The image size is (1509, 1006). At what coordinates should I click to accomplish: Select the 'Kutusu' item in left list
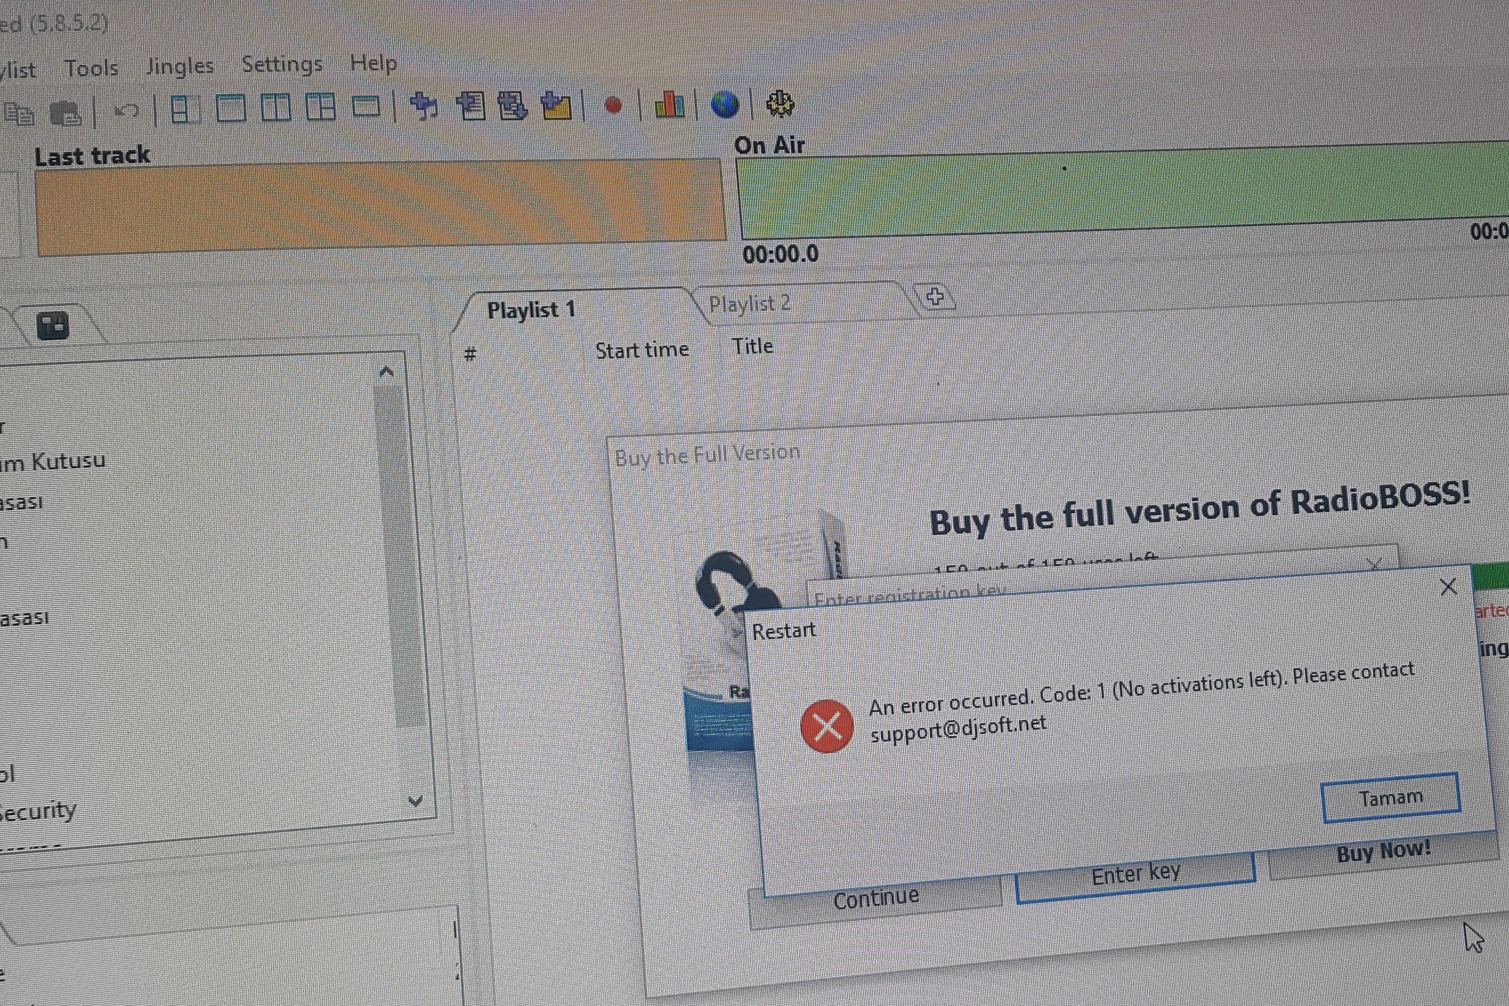tap(53, 461)
